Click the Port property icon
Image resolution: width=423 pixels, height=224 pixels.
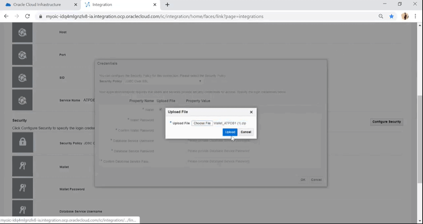tap(22, 55)
